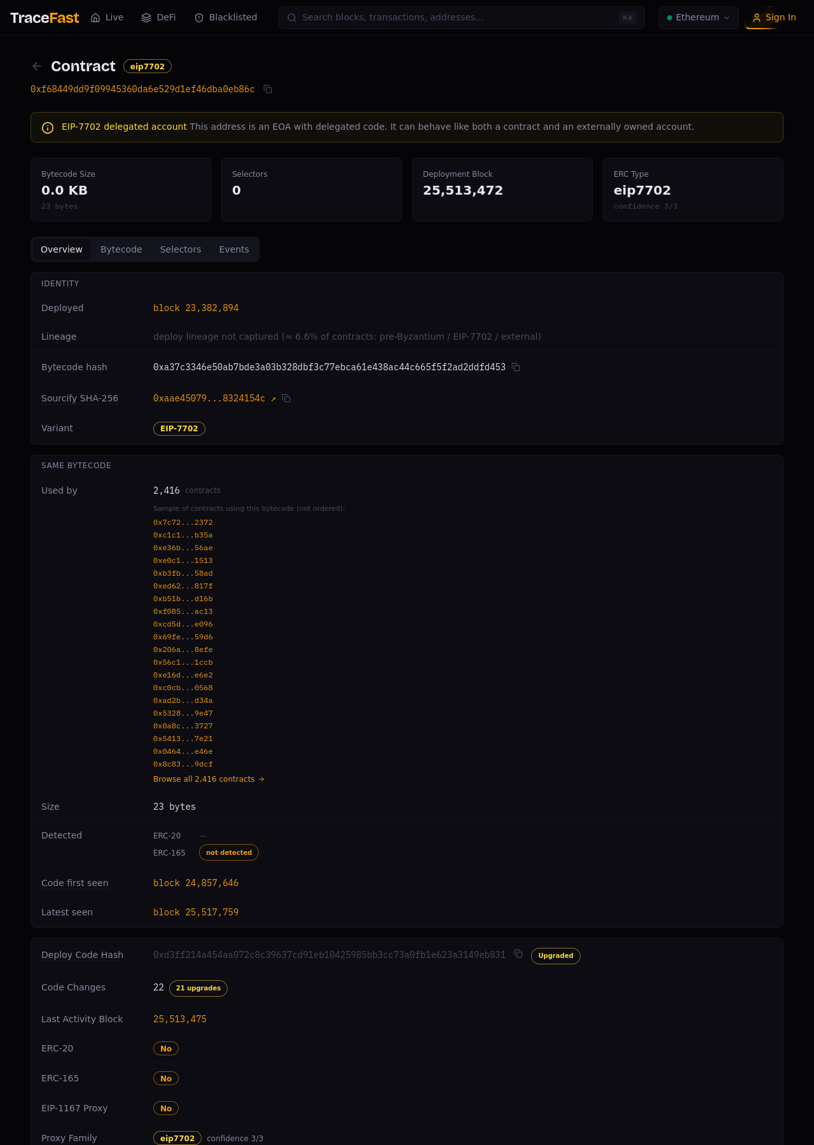This screenshot has width=814, height=1145.
Task: Open contract 0xe36b...56ae
Action: (183, 548)
